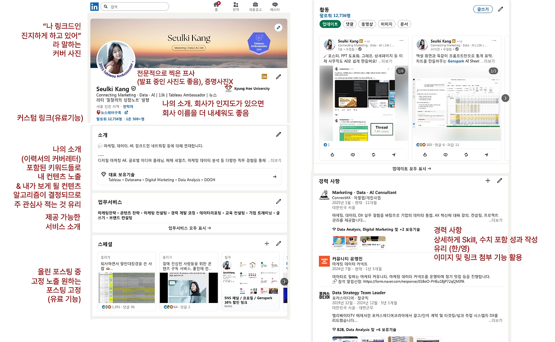Comment on the Genspark AI Sheet post
Screen dimensions: 555x342
click(x=445, y=155)
